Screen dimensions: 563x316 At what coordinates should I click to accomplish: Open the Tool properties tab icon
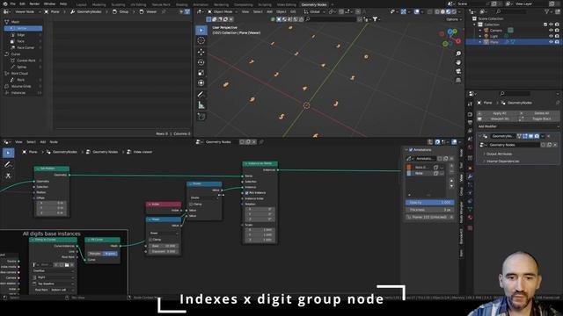470,104
